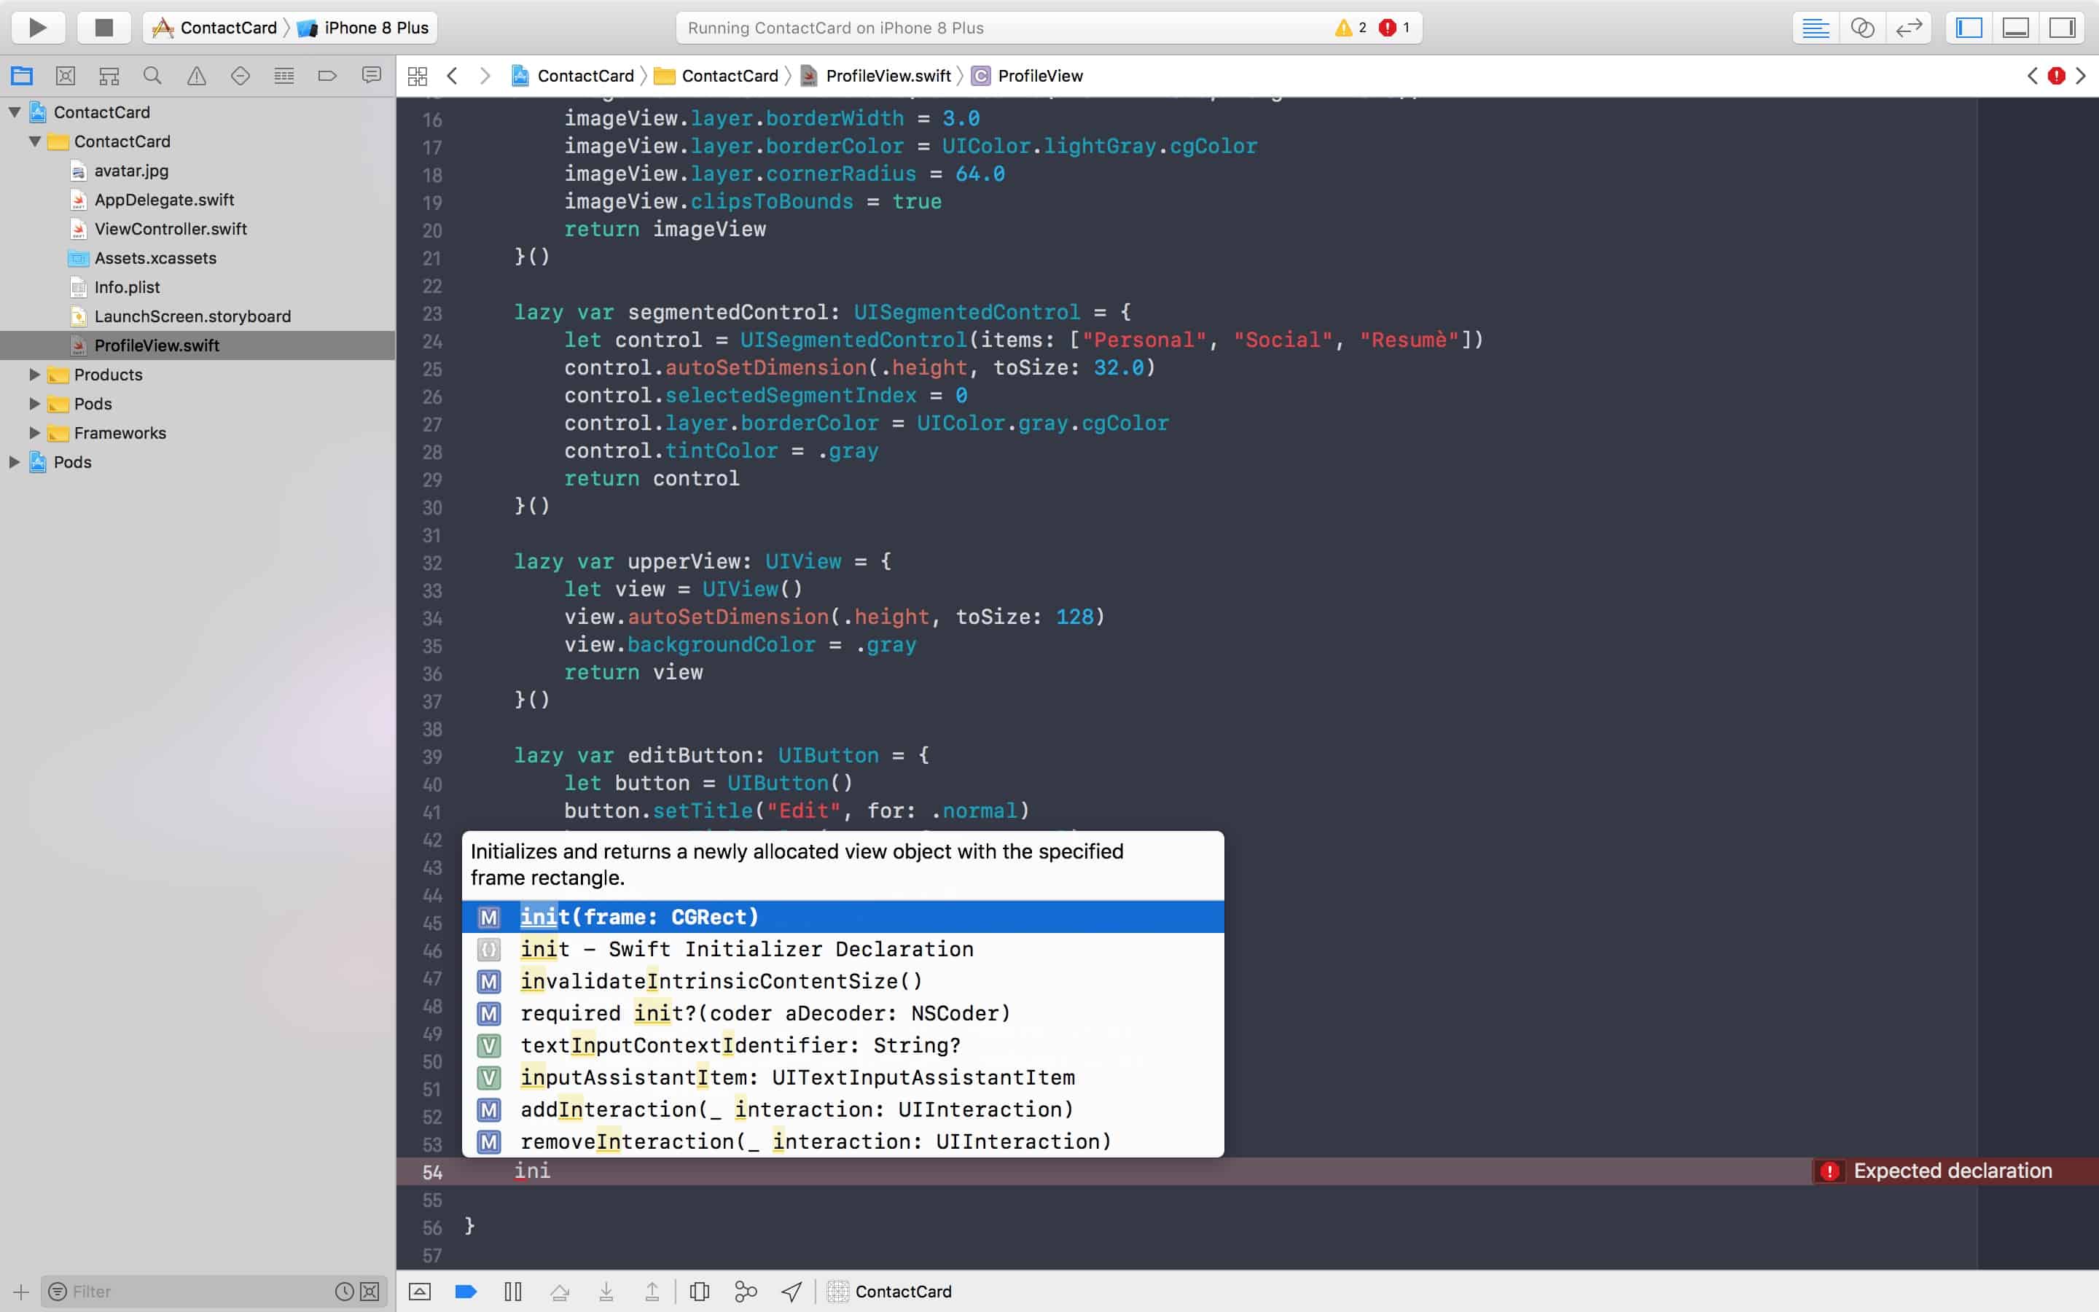Choose invalidateIntrinsicContentSize() suggestion
2099x1312 pixels.
721,981
